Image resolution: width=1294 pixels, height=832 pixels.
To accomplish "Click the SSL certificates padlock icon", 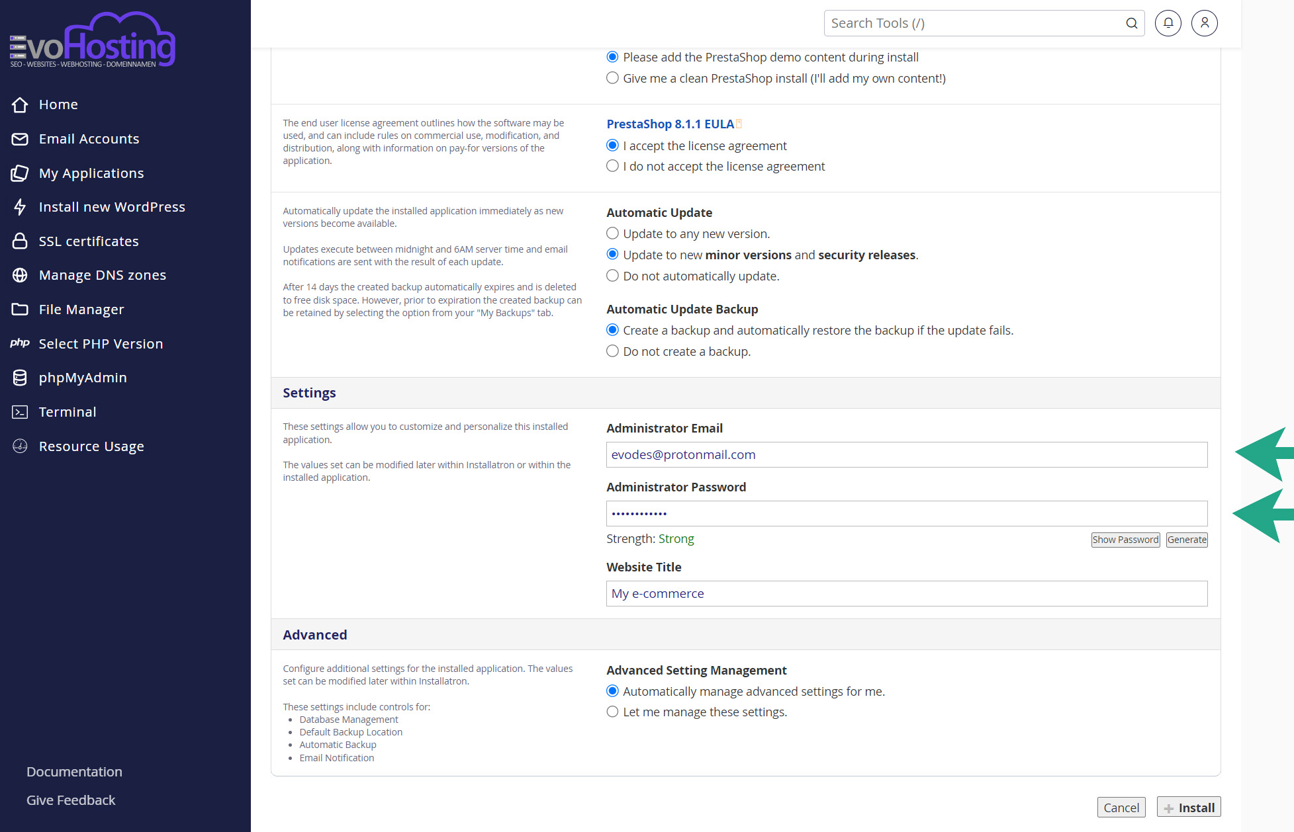I will pos(20,241).
